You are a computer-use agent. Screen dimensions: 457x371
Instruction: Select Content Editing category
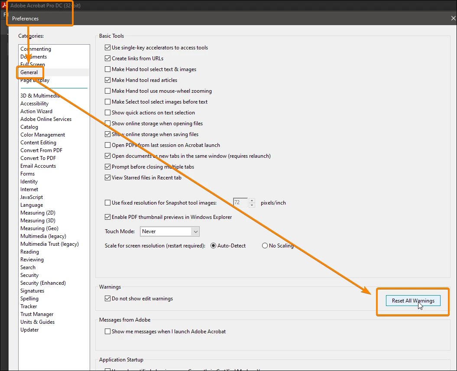tap(38, 142)
